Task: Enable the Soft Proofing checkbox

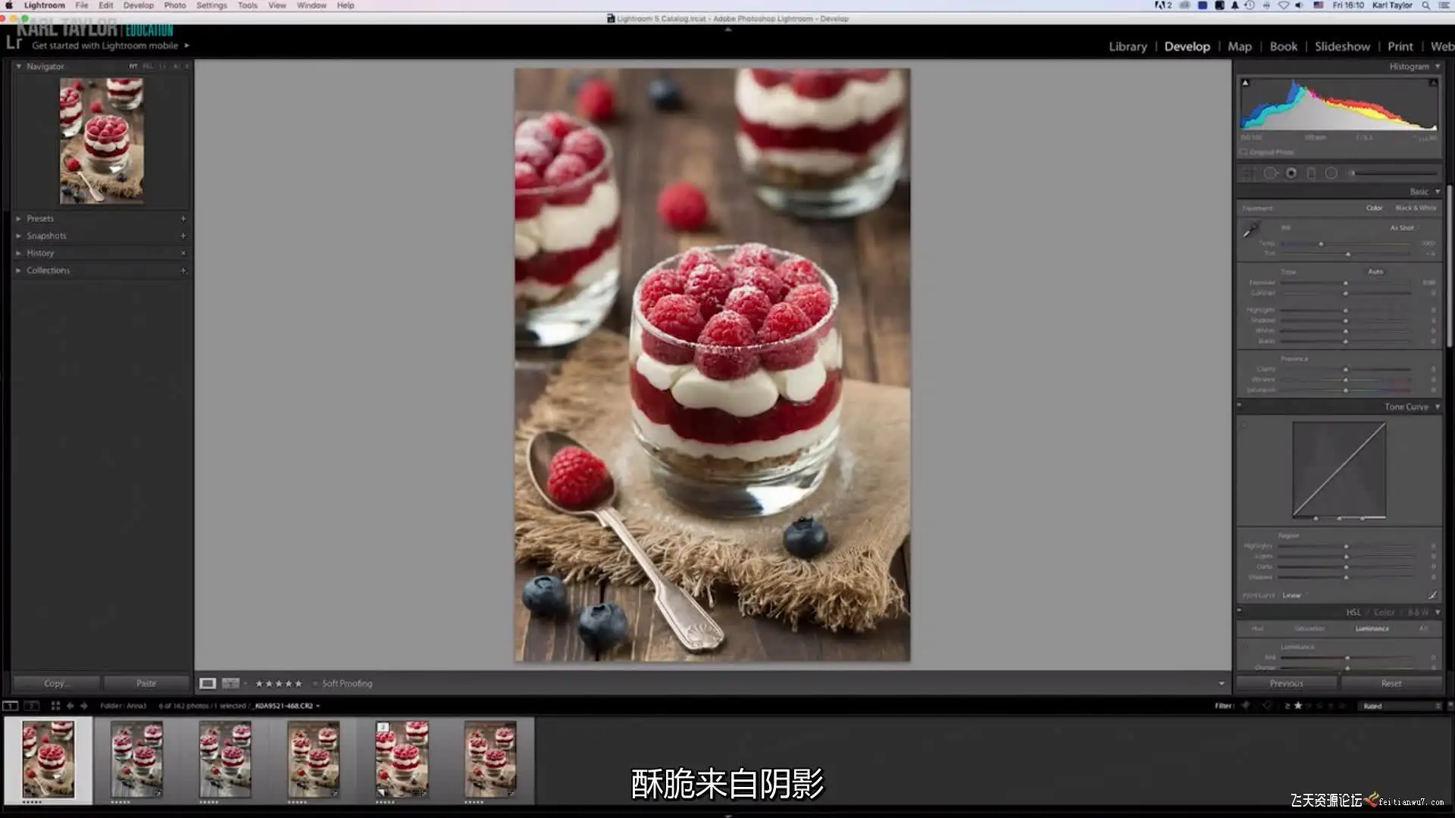Action: [x=315, y=683]
